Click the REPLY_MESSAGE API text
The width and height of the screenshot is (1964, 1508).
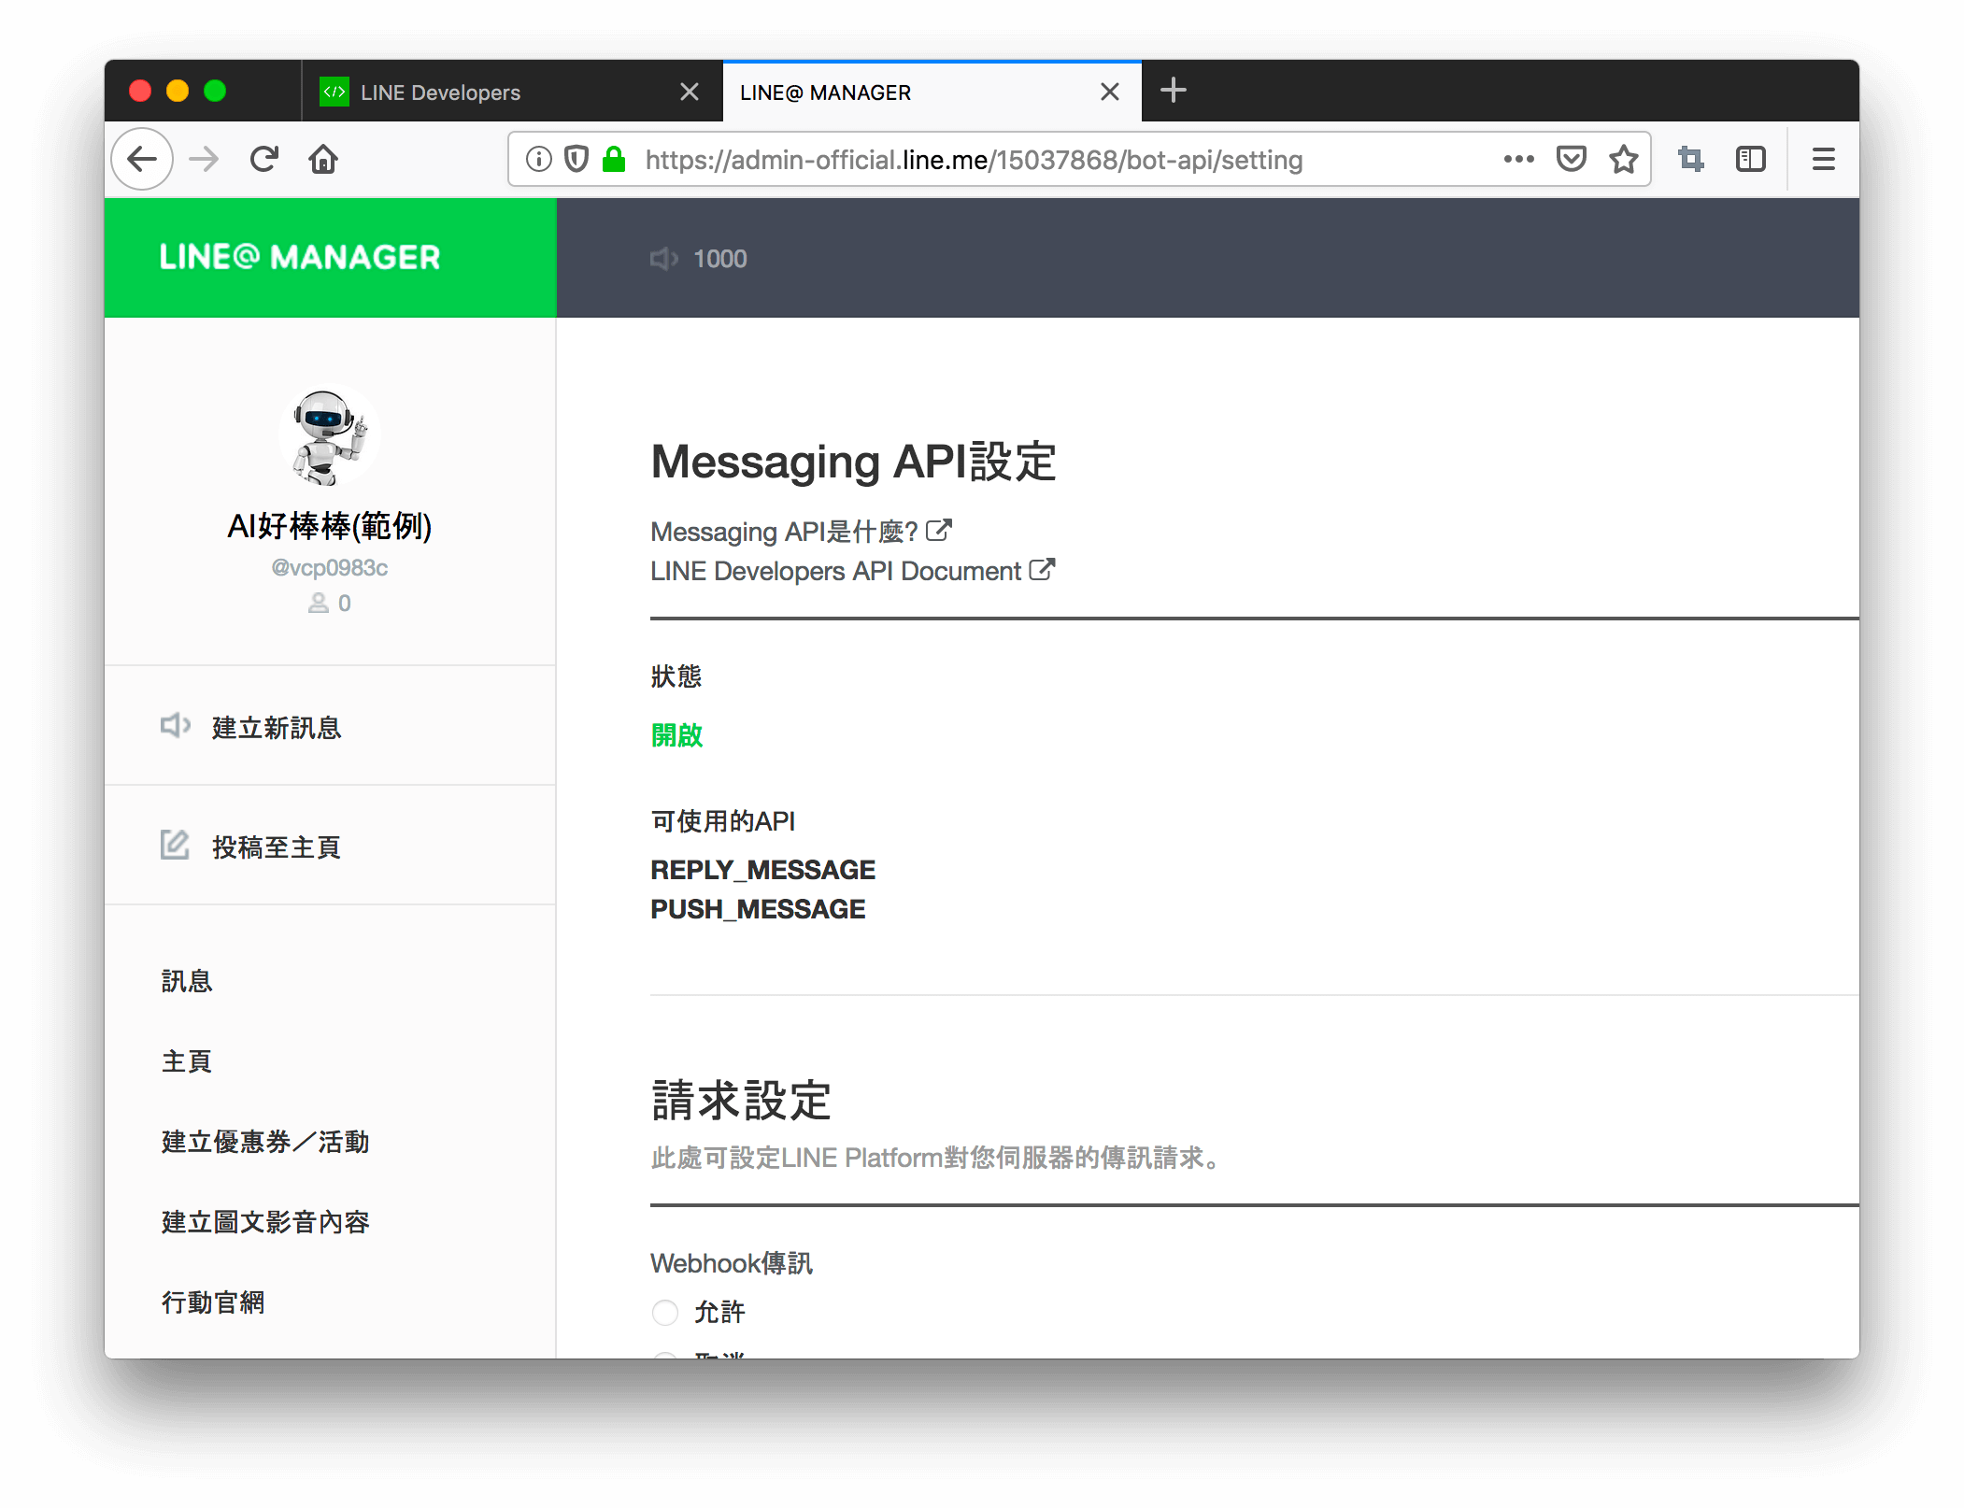762,870
